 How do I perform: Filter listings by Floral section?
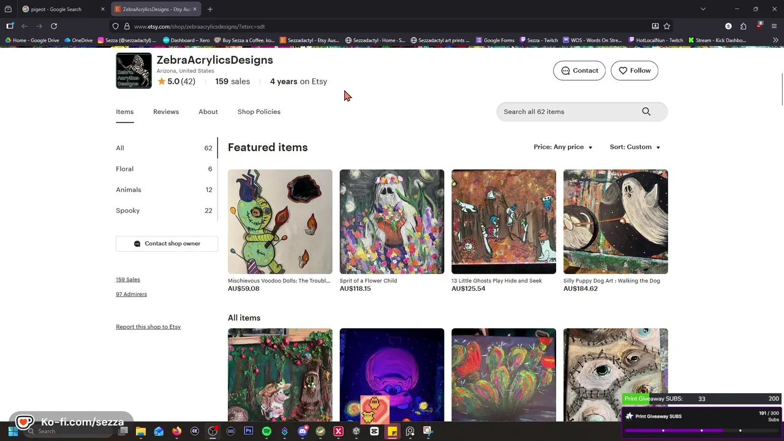pyautogui.click(x=164, y=169)
